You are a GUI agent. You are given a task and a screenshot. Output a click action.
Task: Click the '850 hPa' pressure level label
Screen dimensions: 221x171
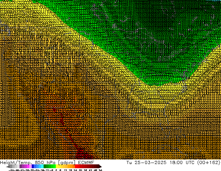tap(45, 163)
